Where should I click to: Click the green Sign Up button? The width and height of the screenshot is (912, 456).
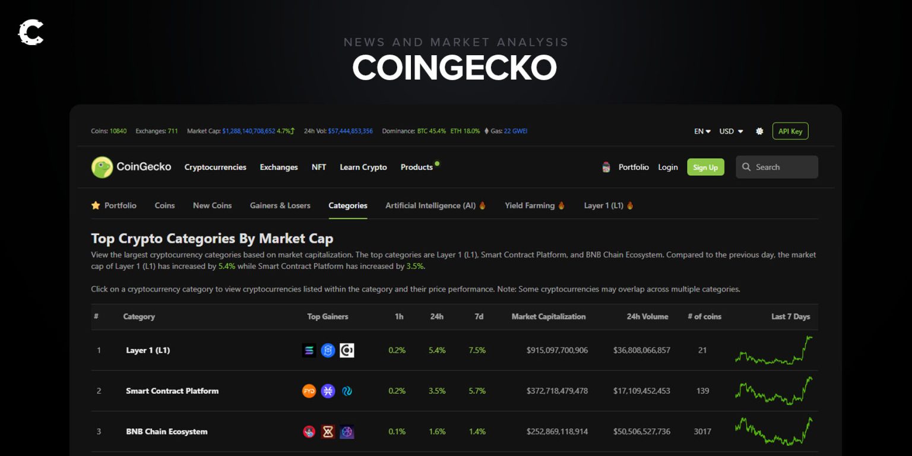coord(705,167)
